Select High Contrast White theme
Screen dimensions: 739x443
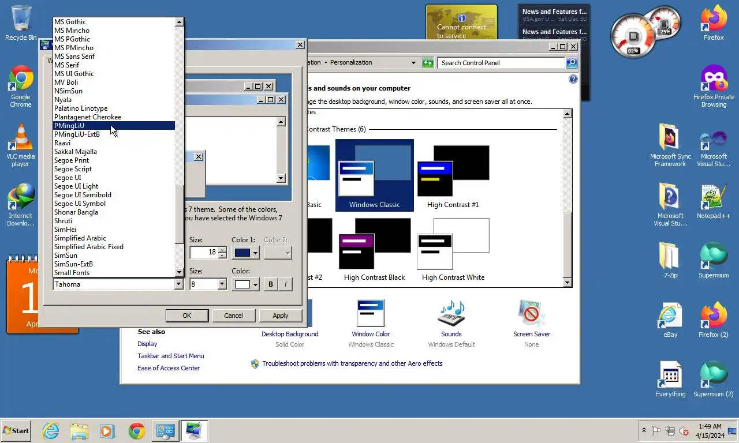pos(453,248)
